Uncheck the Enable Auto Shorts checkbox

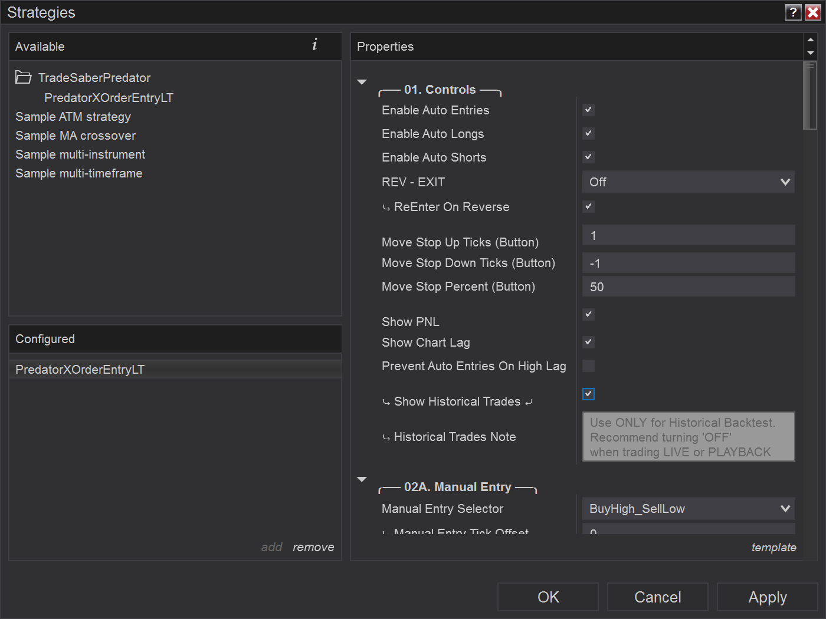588,157
